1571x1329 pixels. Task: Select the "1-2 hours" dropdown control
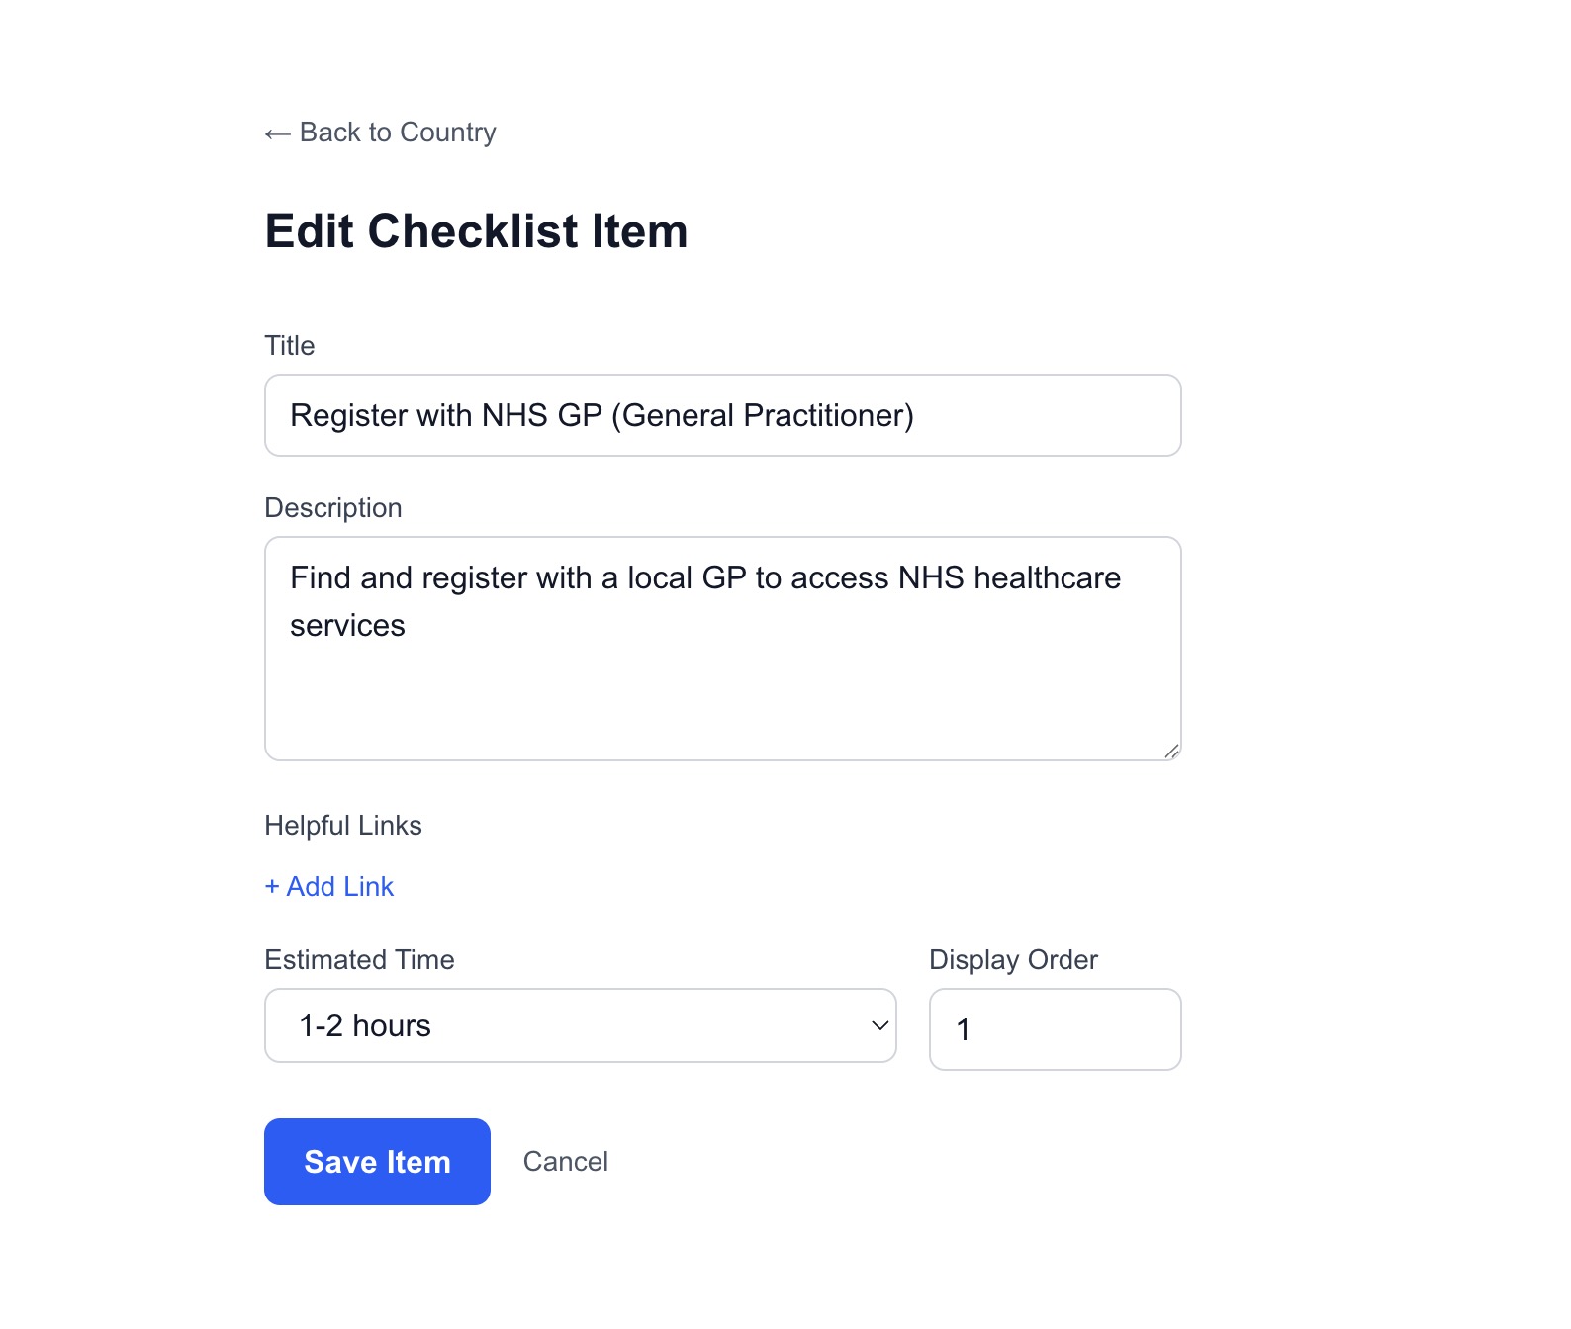point(579,1025)
